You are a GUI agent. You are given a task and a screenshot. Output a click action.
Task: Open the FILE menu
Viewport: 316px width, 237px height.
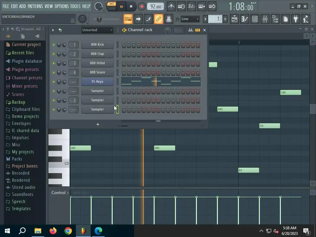[6, 6]
